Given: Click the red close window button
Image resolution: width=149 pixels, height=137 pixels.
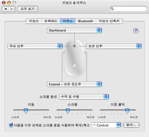Looking at the screenshot, I should (4, 3).
